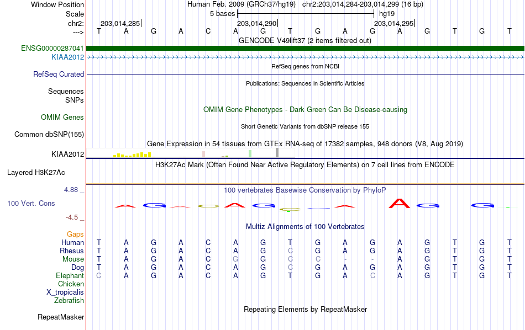Image resolution: width=525 pixels, height=330 pixels.
Task: Click the RepeatMasker track label
Action: (61, 317)
